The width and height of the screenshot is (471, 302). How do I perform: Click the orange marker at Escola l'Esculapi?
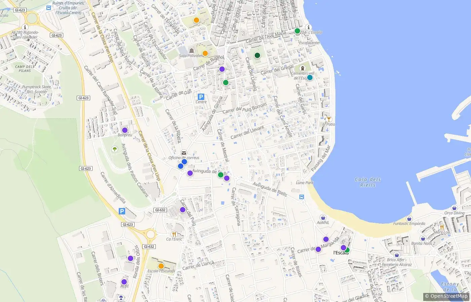point(161,266)
